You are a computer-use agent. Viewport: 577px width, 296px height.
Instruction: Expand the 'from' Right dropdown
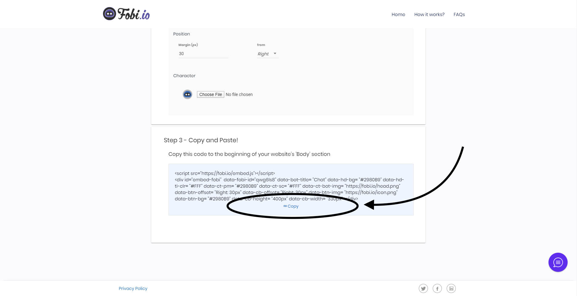click(267, 54)
